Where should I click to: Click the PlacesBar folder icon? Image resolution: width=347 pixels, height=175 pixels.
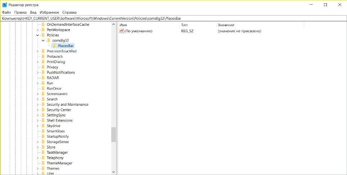(54, 46)
